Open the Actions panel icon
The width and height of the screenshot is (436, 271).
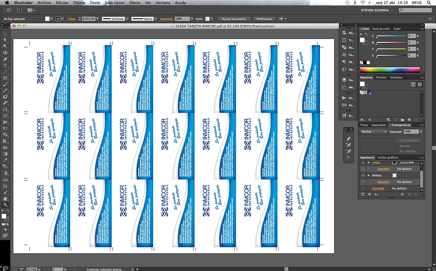tap(344, 98)
